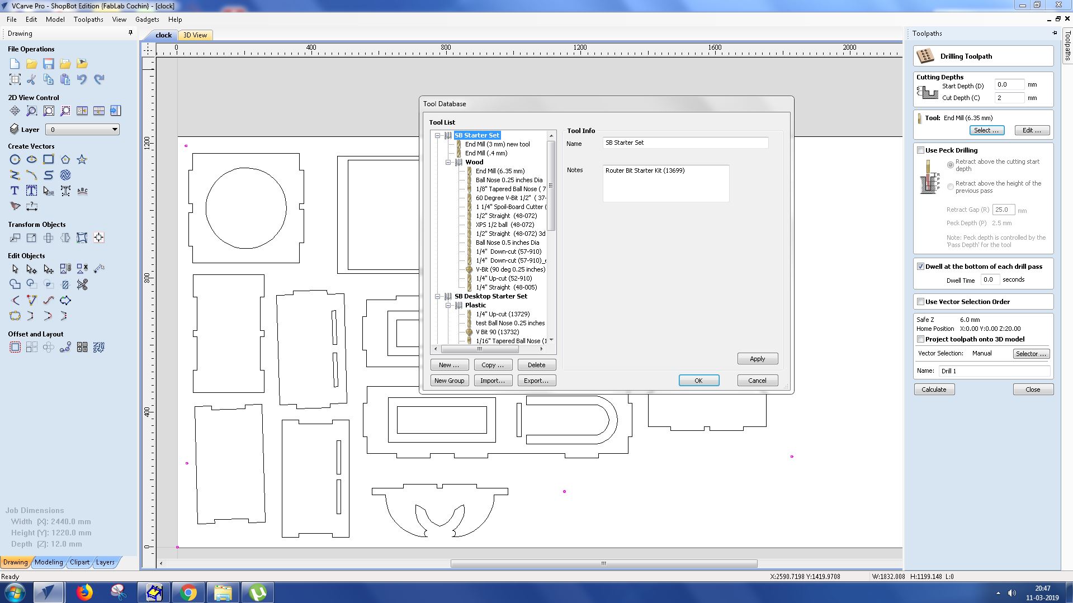Image resolution: width=1073 pixels, height=603 pixels.
Task: Select the Draw Ellipse tool
Action: [x=32, y=159]
